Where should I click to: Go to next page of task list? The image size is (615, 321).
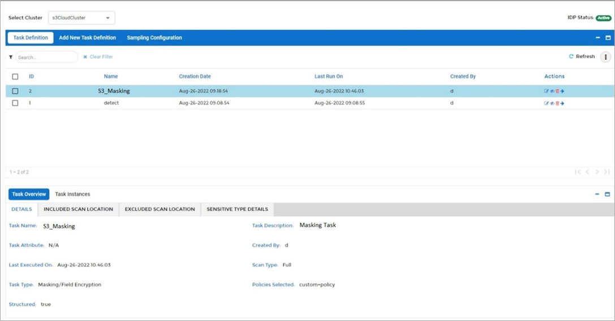[597, 172]
